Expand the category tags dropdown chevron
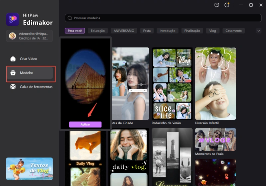 (x=259, y=31)
